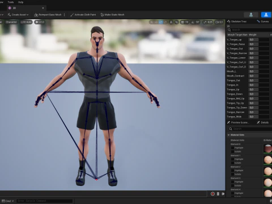Open Reimport Base Mesh options menu
This screenshot has width=272, height=204.
[65, 15]
